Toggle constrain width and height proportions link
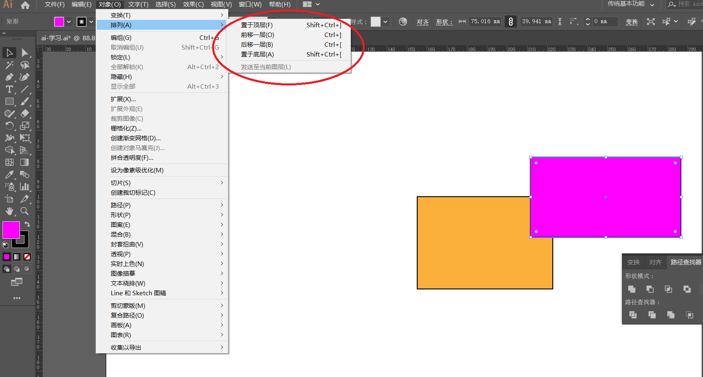Image resolution: width=703 pixels, height=377 pixels. coord(511,22)
